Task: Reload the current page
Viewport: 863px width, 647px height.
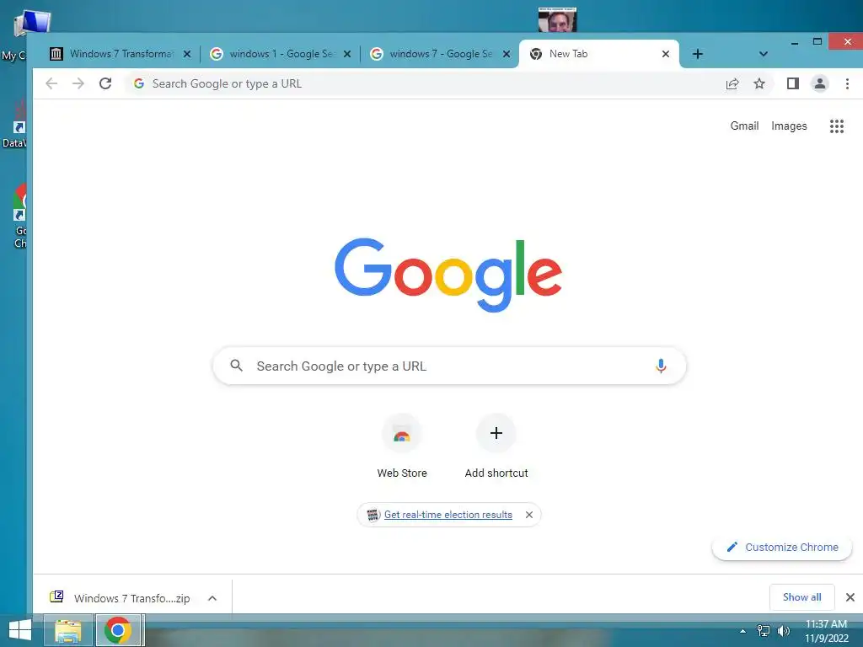Action: [105, 83]
